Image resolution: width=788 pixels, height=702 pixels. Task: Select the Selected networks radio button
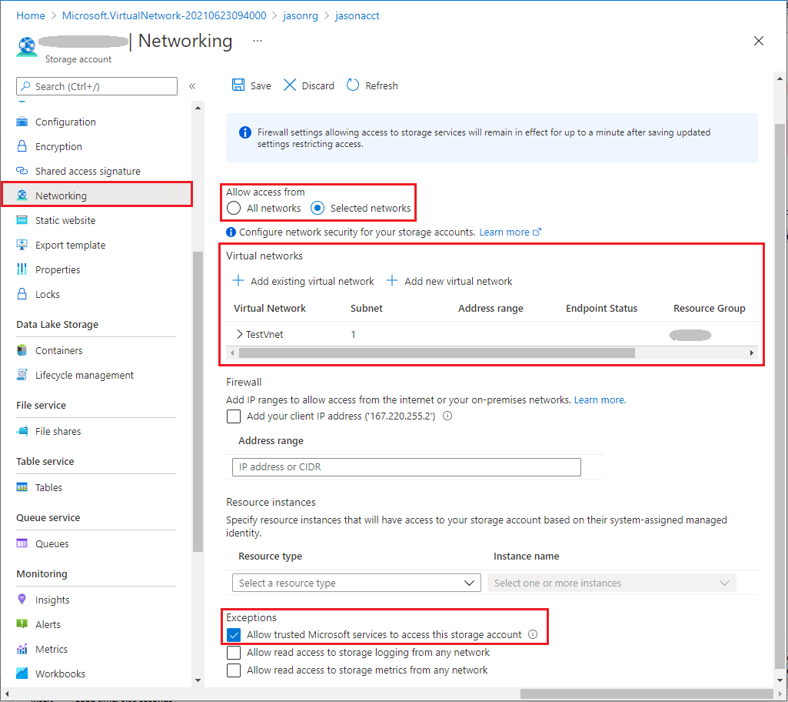[318, 208]
